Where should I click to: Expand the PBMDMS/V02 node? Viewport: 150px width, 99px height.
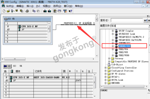click(113, 46)
